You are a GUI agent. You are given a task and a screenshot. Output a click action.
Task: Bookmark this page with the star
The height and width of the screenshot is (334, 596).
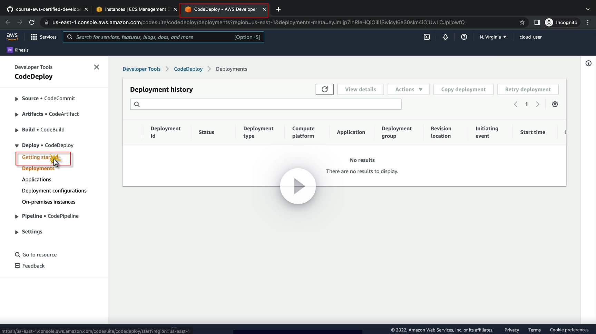pos(522,22)
